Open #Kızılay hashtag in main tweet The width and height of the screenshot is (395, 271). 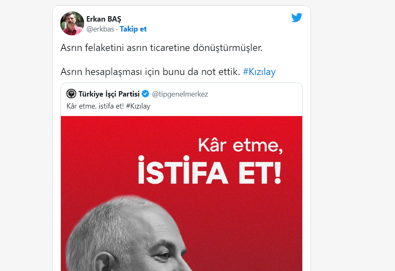click(x=259, y=72)
